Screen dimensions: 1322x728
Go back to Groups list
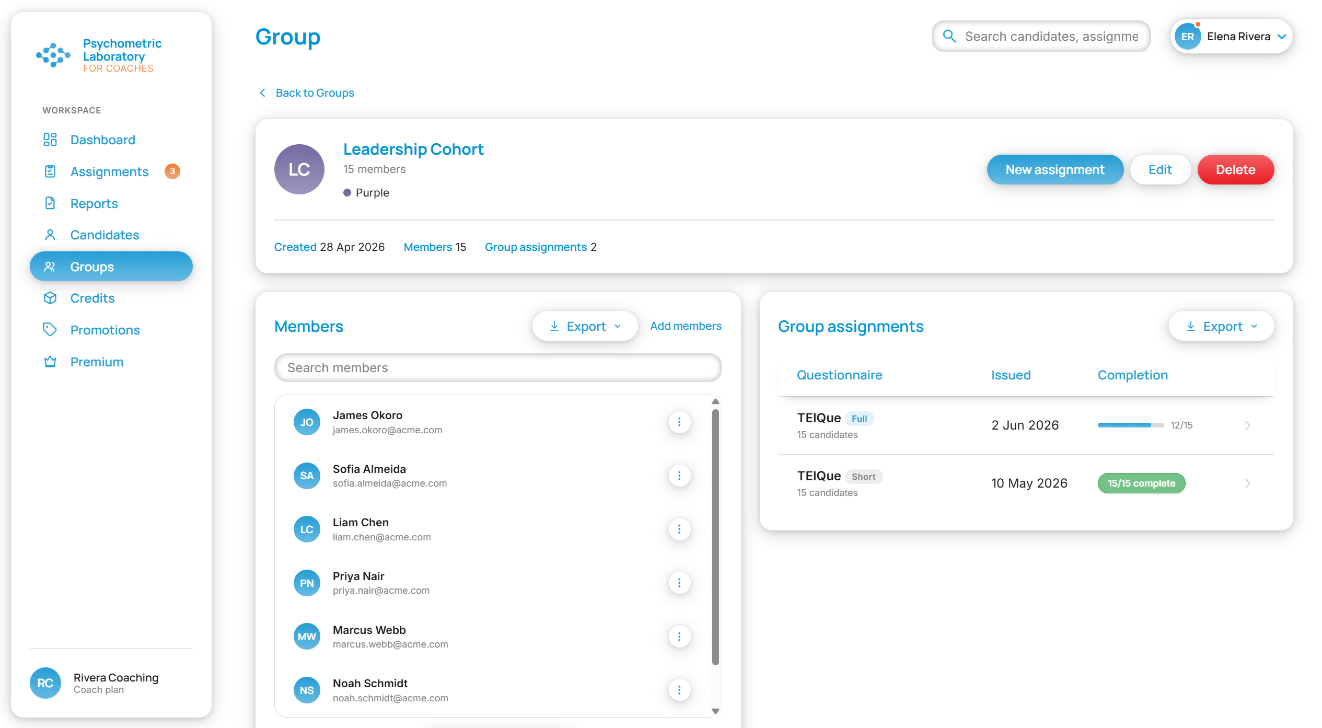pyautogui.click(x=307, y=93)
